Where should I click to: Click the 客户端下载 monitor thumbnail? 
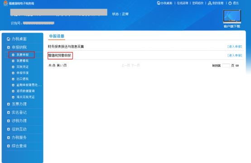[x=232, y=16]
